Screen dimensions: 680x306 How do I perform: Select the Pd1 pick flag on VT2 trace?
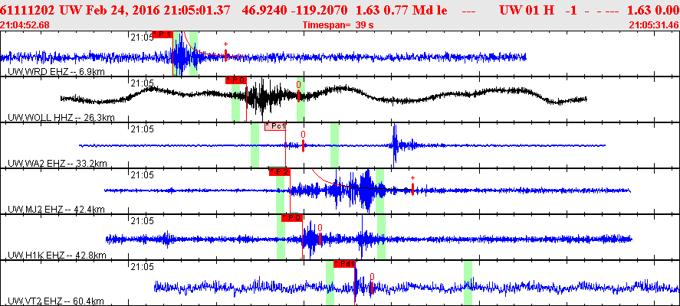[x=345, y=264]
